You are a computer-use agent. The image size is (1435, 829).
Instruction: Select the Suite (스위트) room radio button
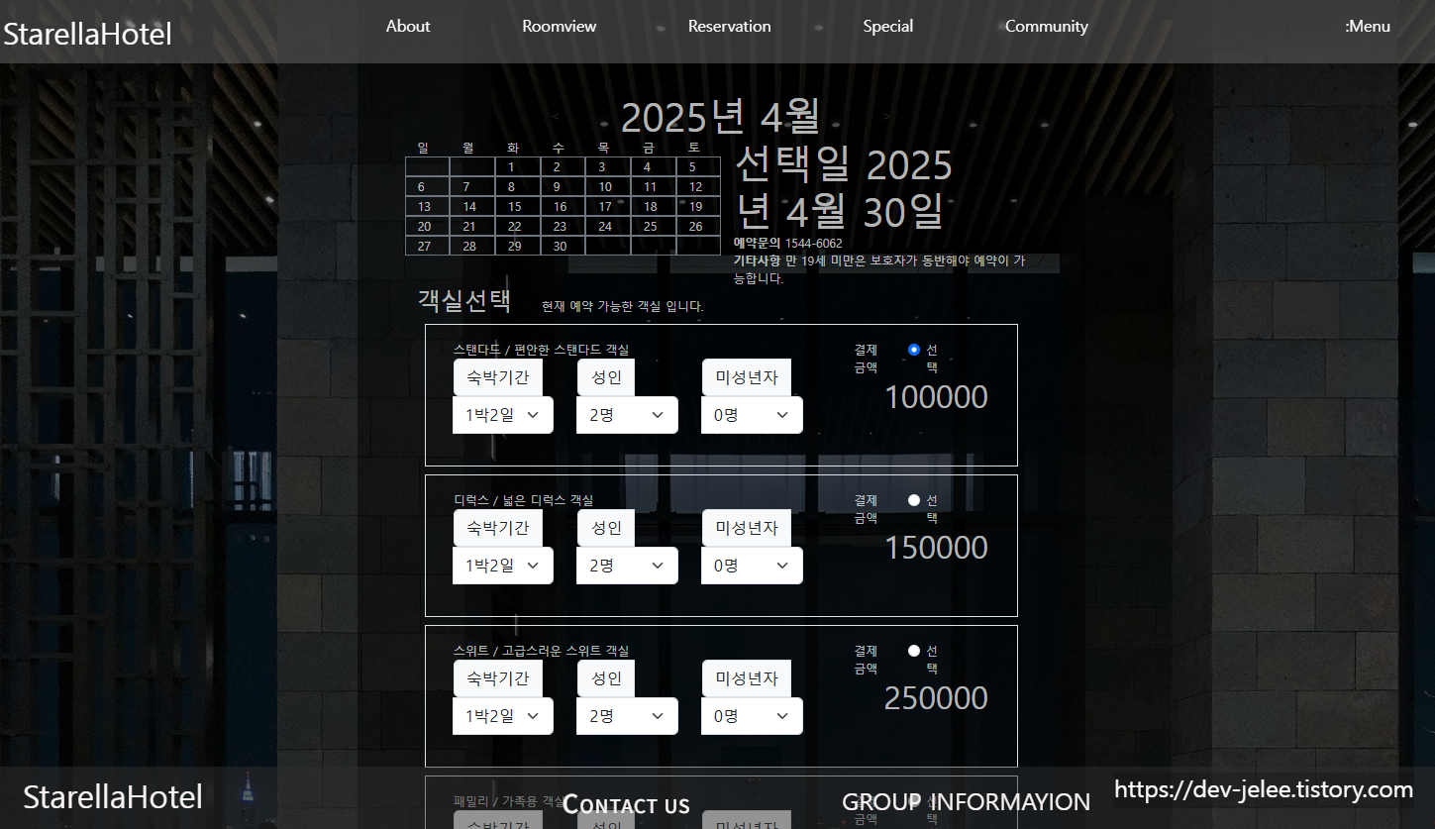click(914, 651)
